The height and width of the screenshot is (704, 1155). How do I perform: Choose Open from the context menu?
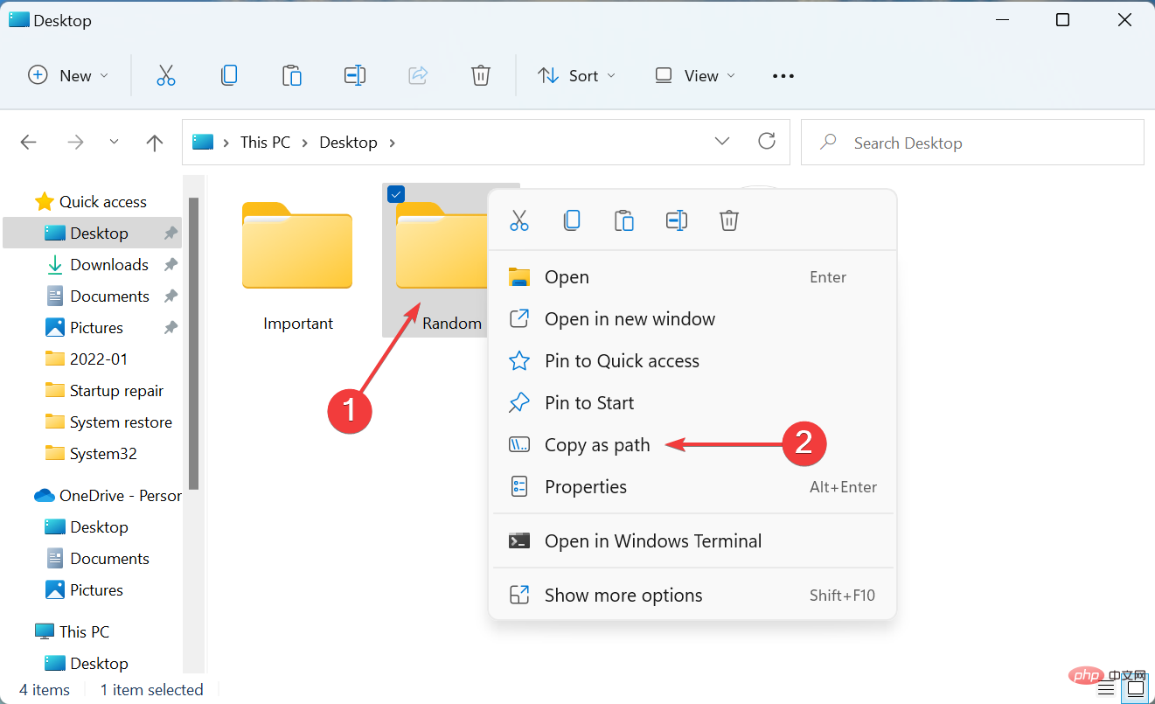(692, 277)
